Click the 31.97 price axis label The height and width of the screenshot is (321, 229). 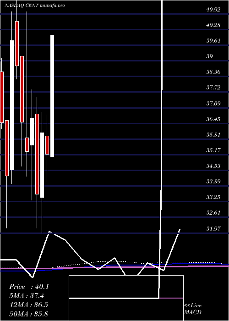coord(213,228)
